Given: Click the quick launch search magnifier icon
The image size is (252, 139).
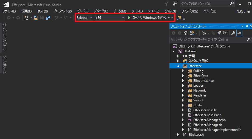Looking at the screenshot, I should (232, 4).
